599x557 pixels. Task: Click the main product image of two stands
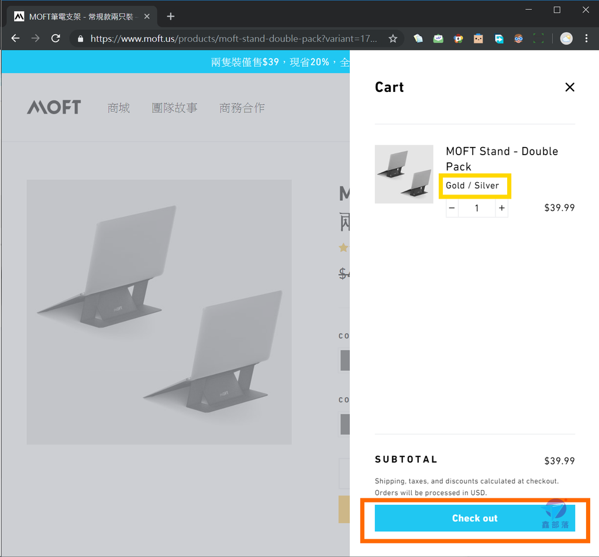[159, 312]
